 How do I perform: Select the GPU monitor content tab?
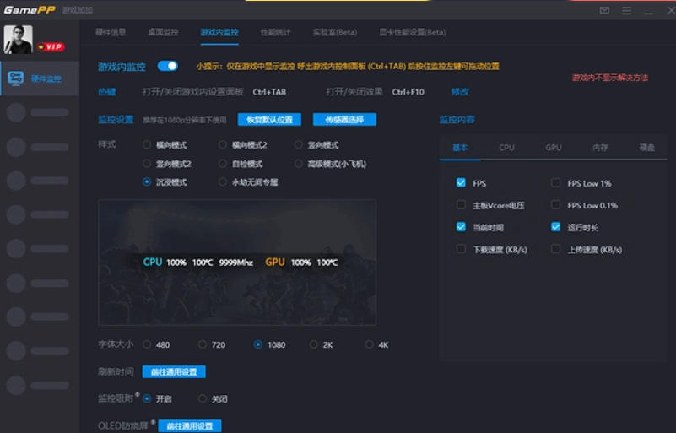(x=553, y=148)
